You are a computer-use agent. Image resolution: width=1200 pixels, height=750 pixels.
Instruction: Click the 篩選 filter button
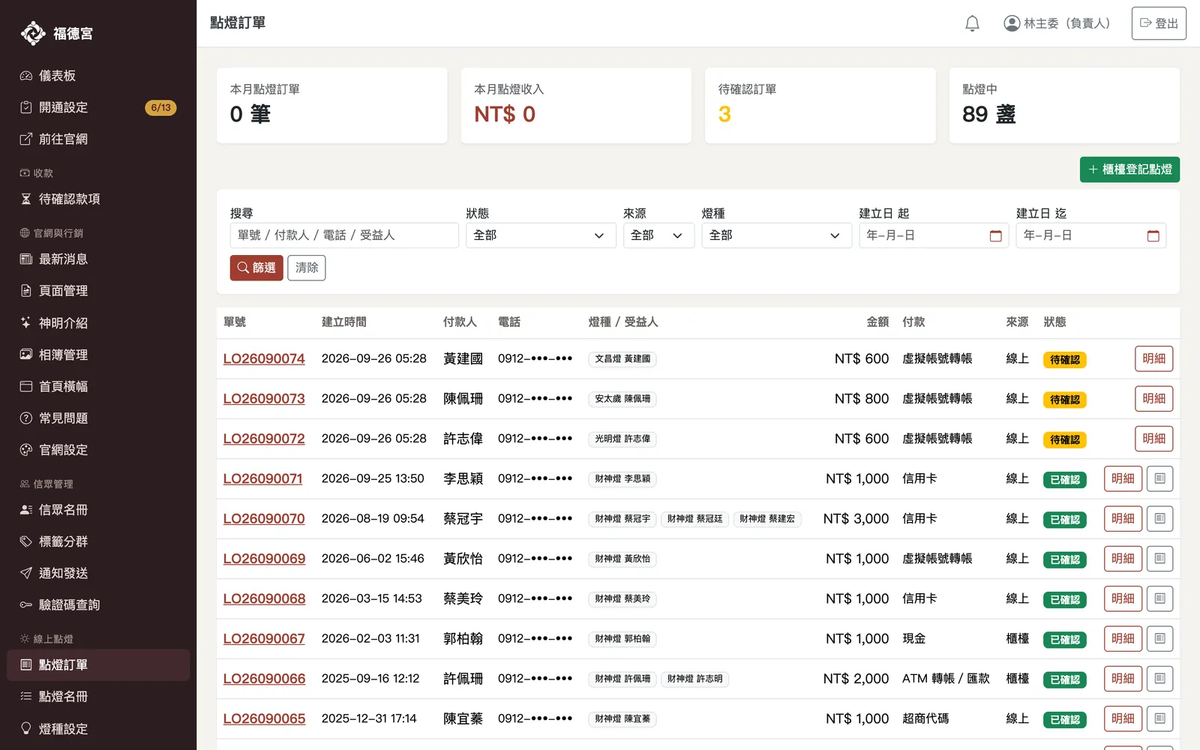tap(256, 268)
